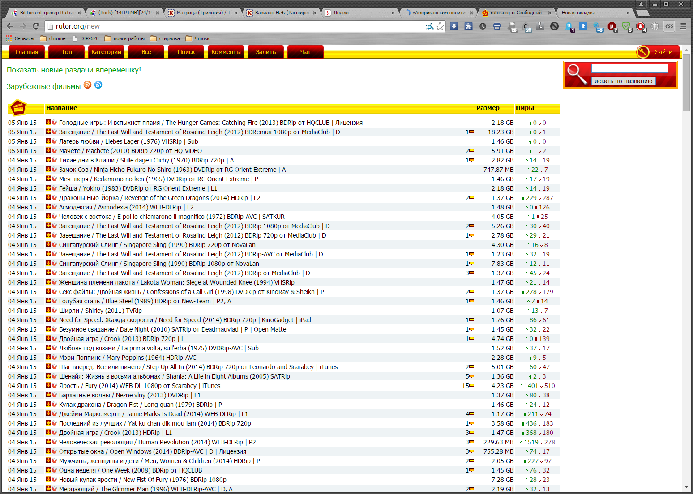Screen dimensions: 693x494
Task: Click the exclamation mark extension icon
Action: click(x=540, y=26)
